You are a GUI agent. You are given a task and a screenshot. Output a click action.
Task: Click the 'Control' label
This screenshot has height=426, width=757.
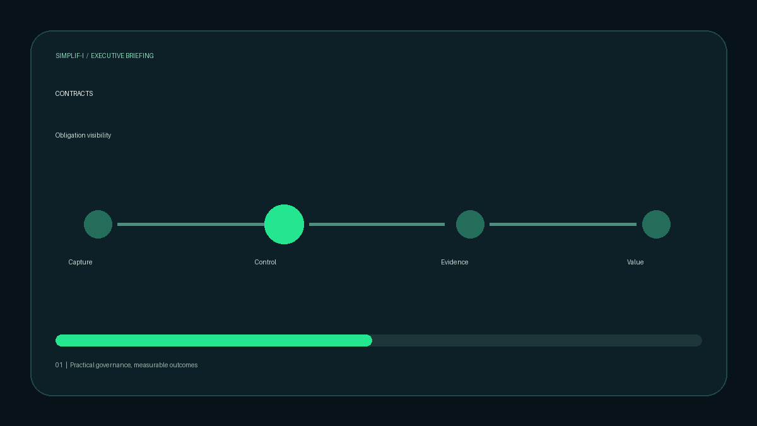click(x=265, y=262)
